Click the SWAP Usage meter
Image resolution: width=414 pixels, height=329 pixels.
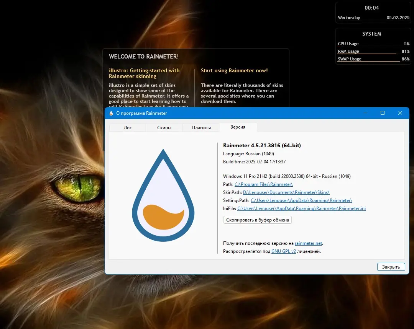(350, 59)
